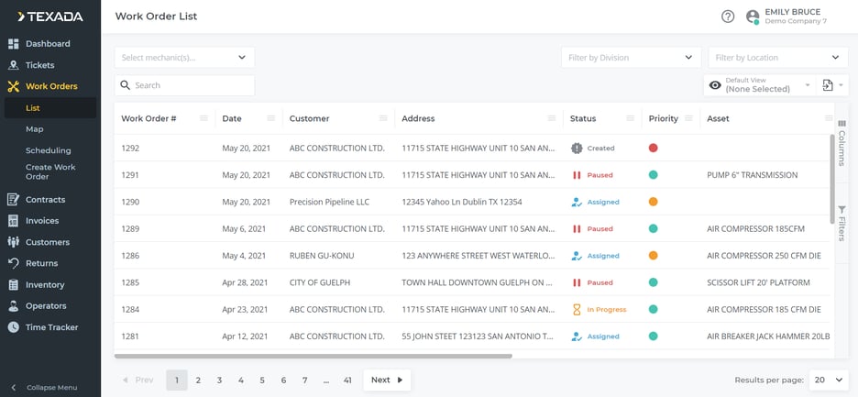Viewport: 858px width, 397px height.
Task: Click the Dashboard icon in the sidebar
Action: pyautogui.click(x=13, y=44)
